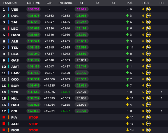The height and width of the screenshot is (133, 168).
Task: Click the medium tyre icon in ALO row
Action: 148,123
